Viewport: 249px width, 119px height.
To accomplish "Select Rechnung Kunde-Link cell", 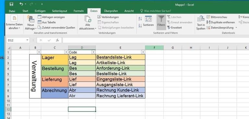I will point(120,90).
